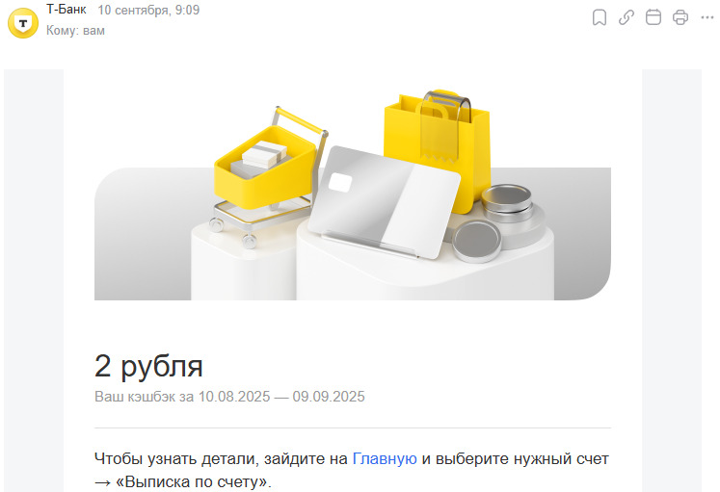Viewport: 720px width, 492px height.
Task: Open the Т-Банк sender name
Action: [67, 10]
